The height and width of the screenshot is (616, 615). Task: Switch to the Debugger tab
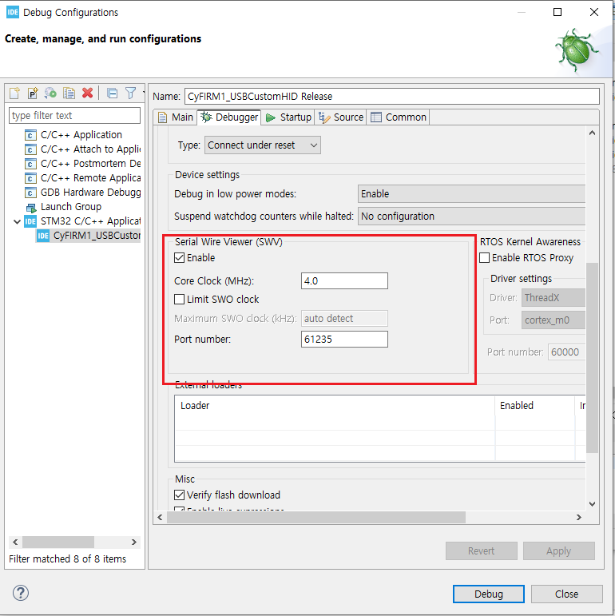tap(229, 117)
